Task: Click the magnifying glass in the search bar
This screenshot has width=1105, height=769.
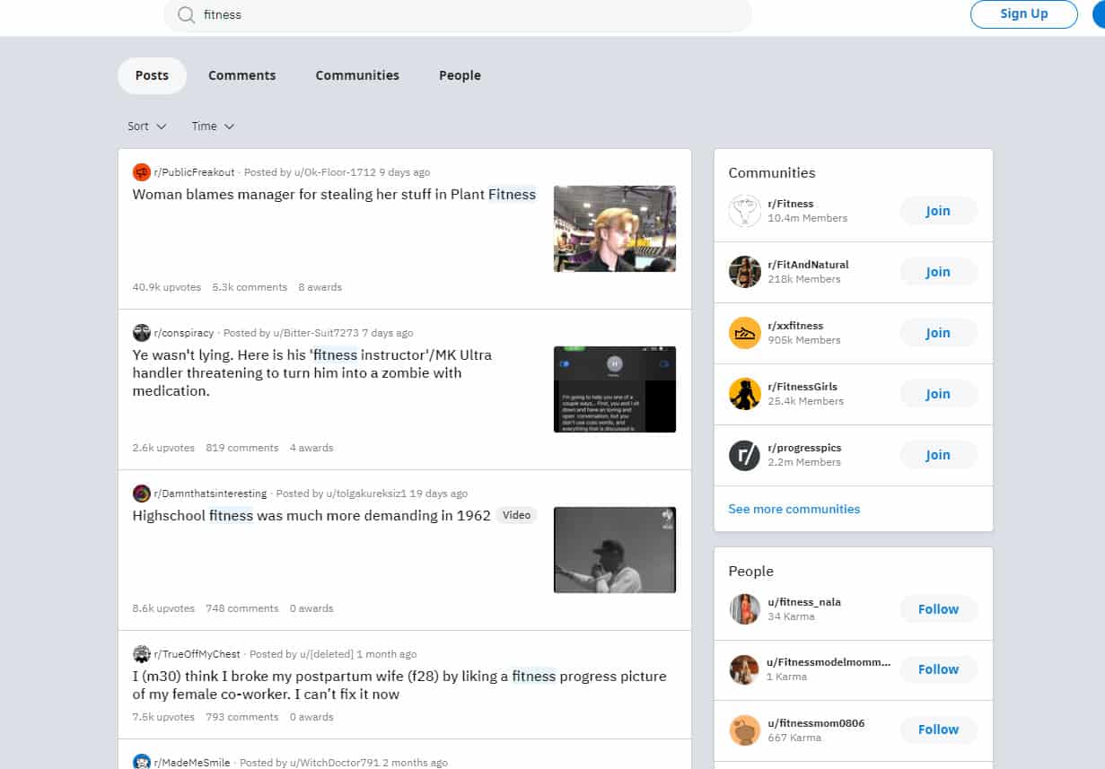Action: pos(186,14)
